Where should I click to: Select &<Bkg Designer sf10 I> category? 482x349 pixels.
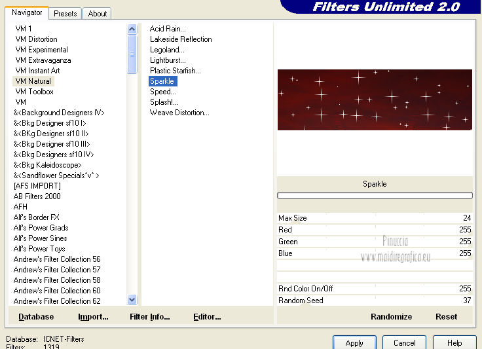pos(50,123)
